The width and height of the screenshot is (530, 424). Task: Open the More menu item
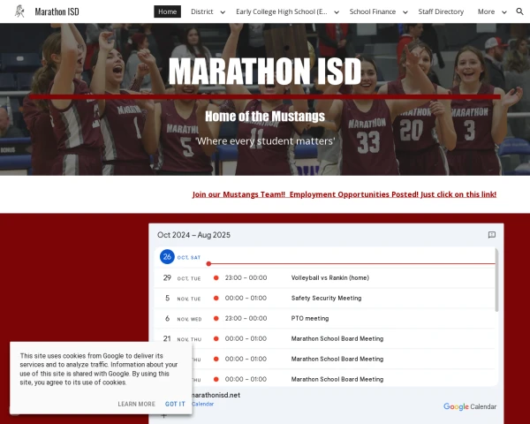pyautogui.click(x=486, y=11)
